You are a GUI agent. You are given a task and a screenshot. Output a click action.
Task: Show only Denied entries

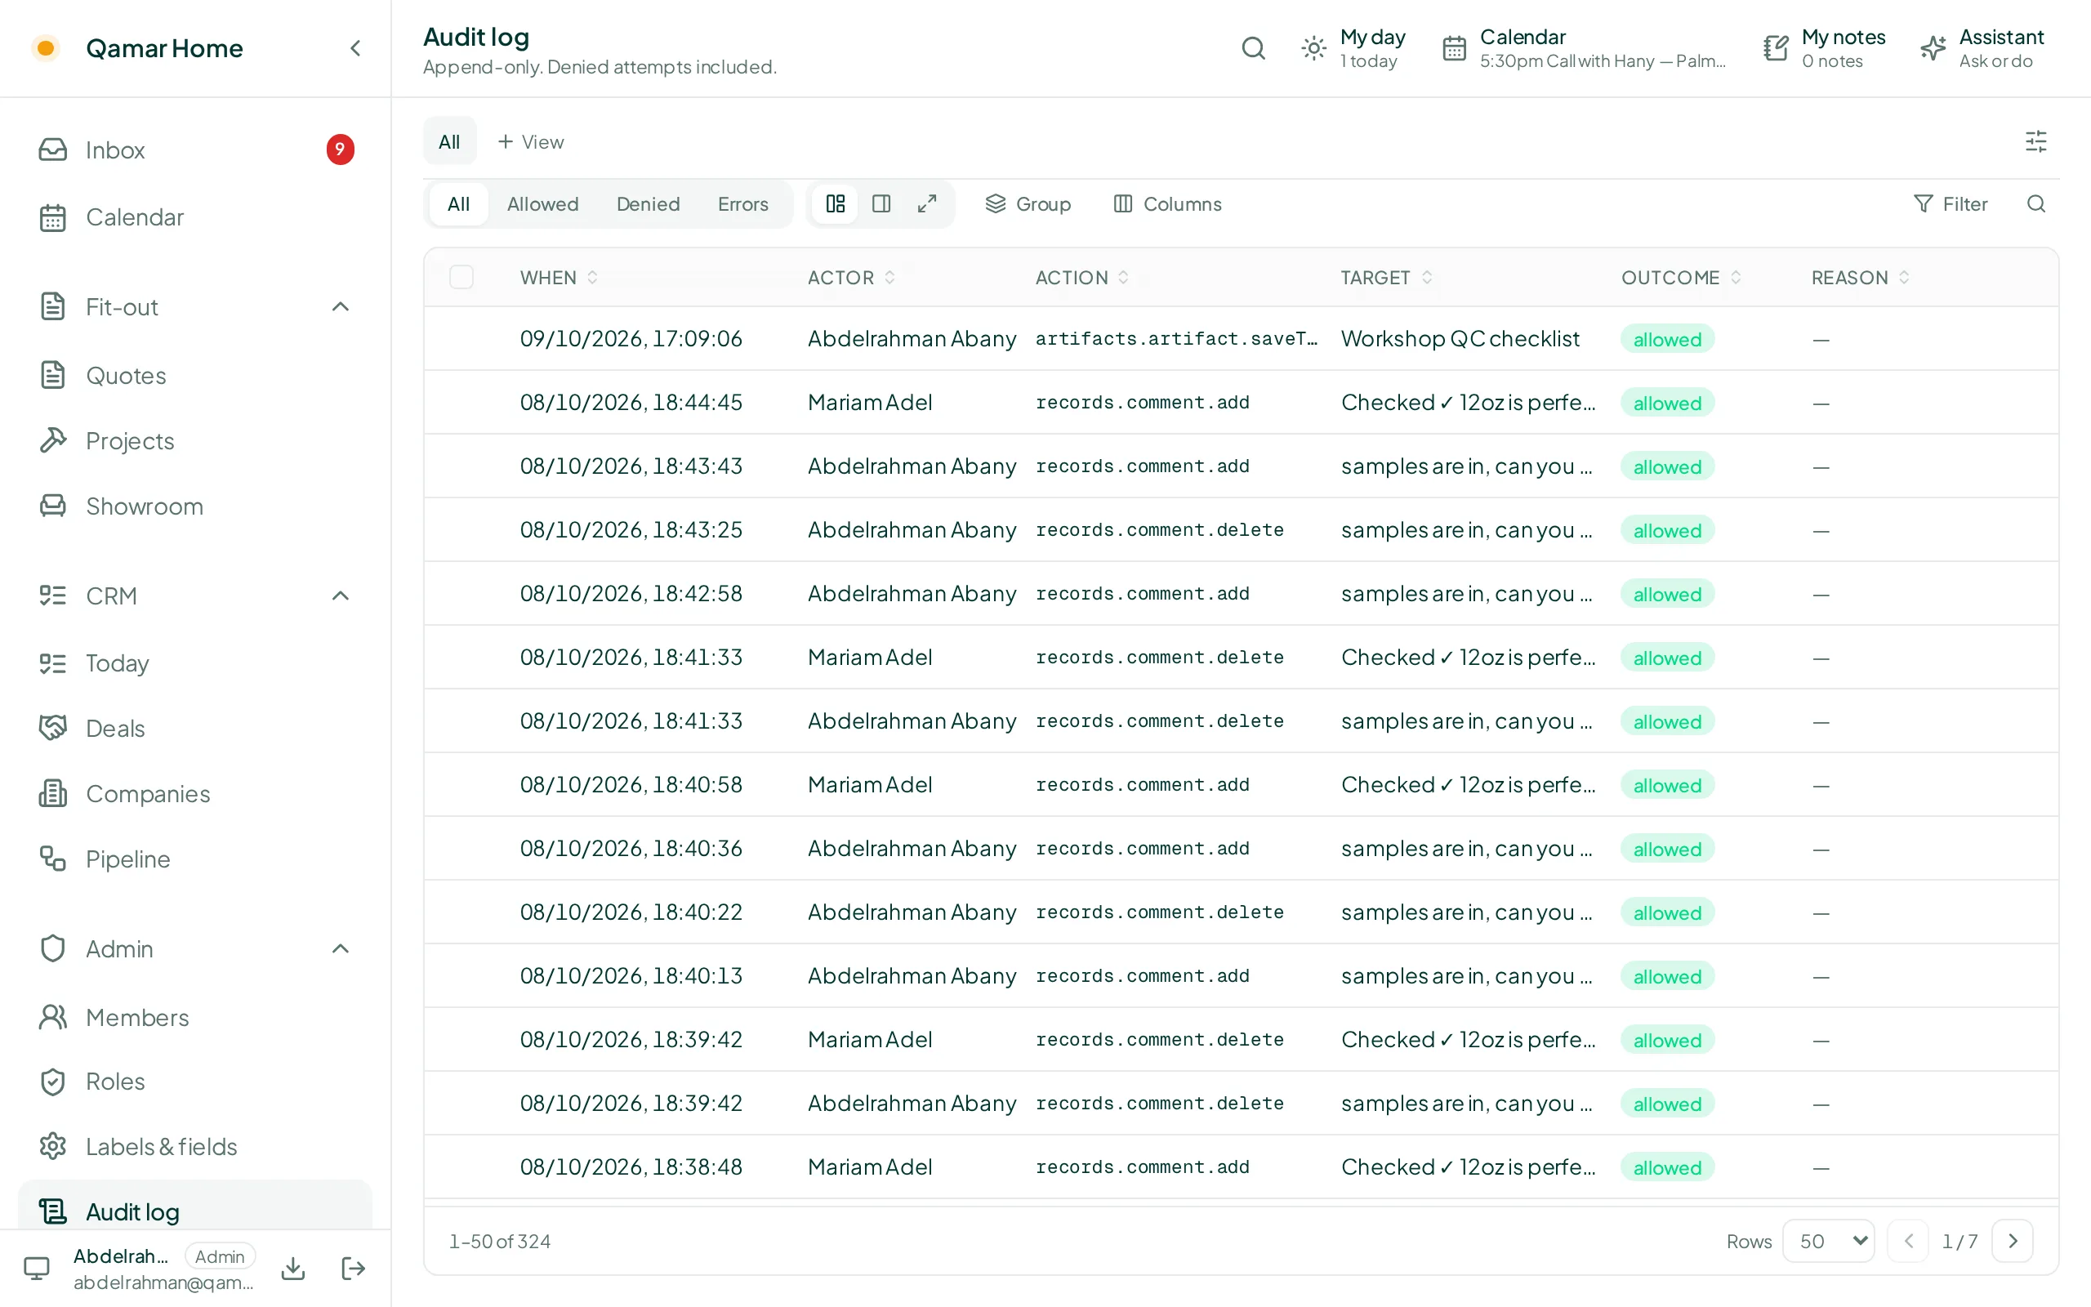tap(648, 204)
